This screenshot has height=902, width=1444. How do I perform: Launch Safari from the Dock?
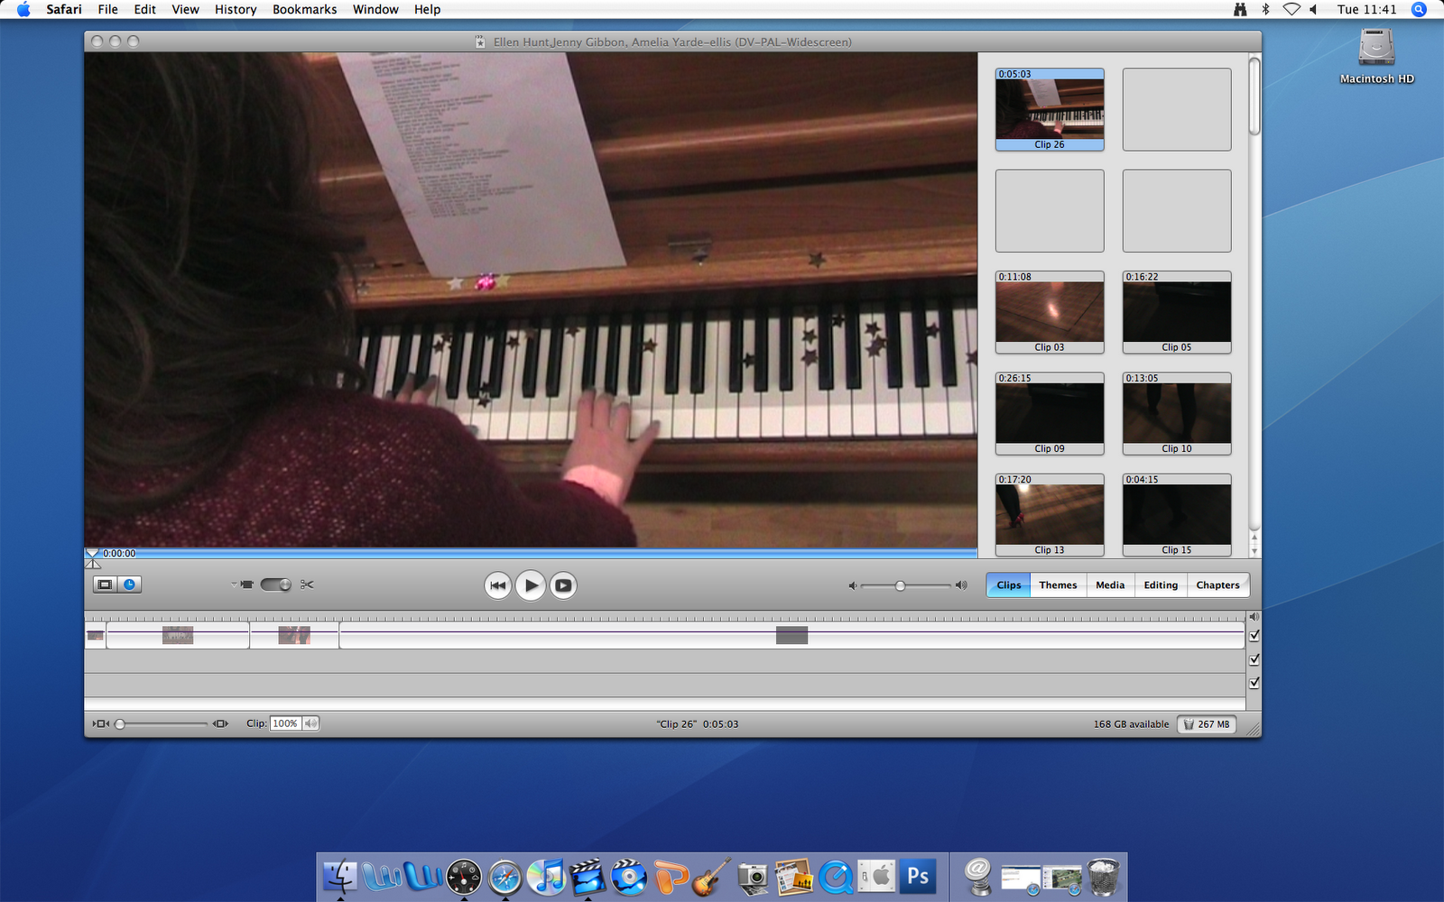tap(504, 876)
